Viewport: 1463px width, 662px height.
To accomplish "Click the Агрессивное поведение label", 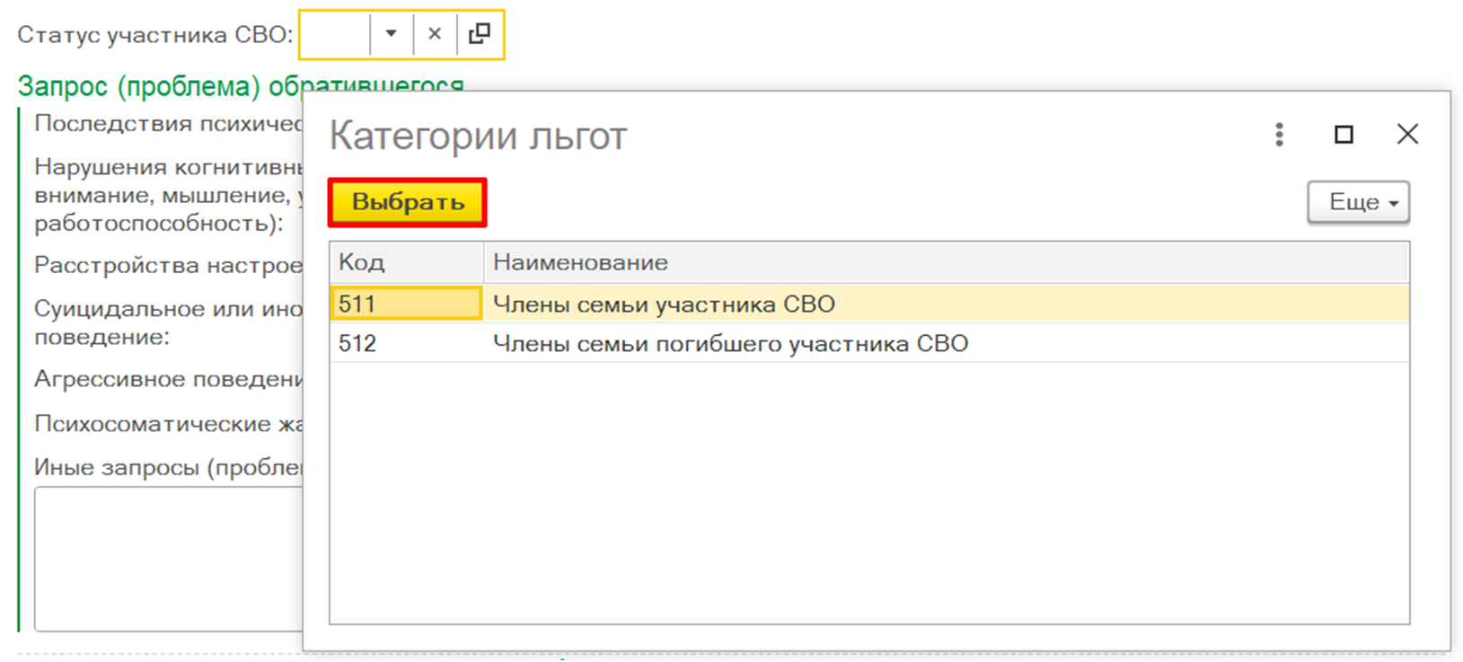I will (168, 379).
